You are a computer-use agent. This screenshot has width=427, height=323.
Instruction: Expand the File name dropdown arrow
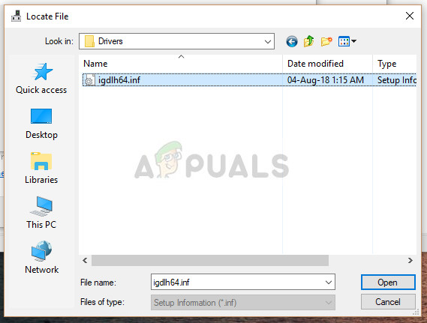(329, 283)
